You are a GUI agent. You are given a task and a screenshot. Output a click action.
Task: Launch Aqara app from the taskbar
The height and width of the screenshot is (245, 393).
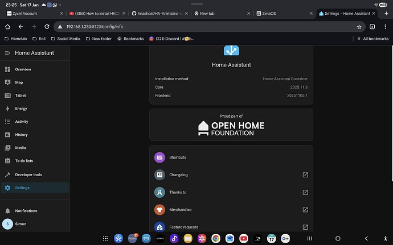(x=133, y=239)
